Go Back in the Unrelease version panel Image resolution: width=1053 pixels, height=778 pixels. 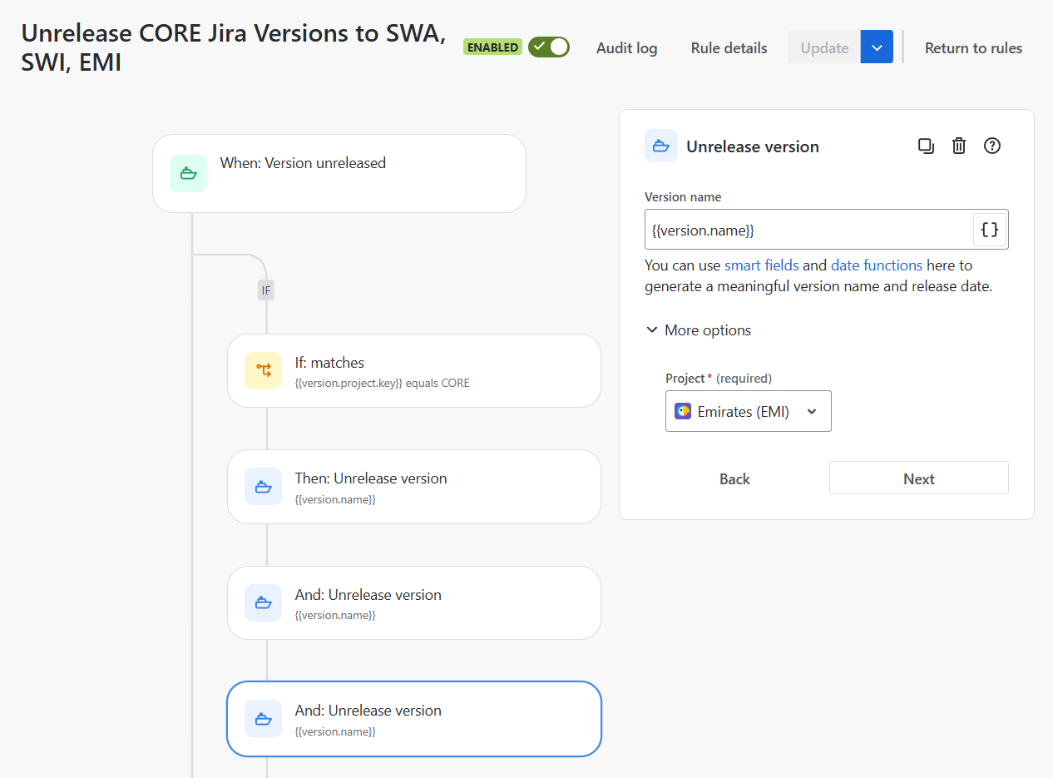point(734,478)
